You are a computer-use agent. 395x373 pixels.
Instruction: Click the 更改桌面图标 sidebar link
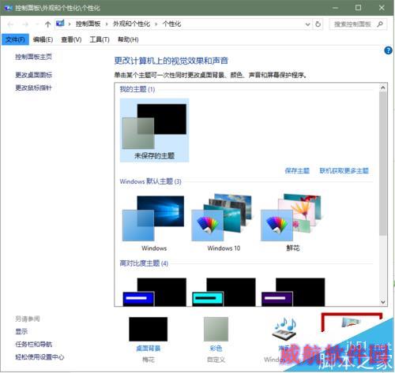coord(33,75)
